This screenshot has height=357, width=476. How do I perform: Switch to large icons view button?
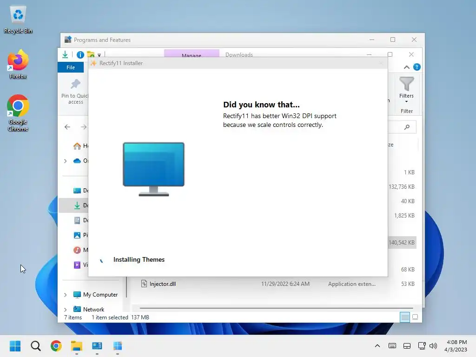click(x=415, y=317)
